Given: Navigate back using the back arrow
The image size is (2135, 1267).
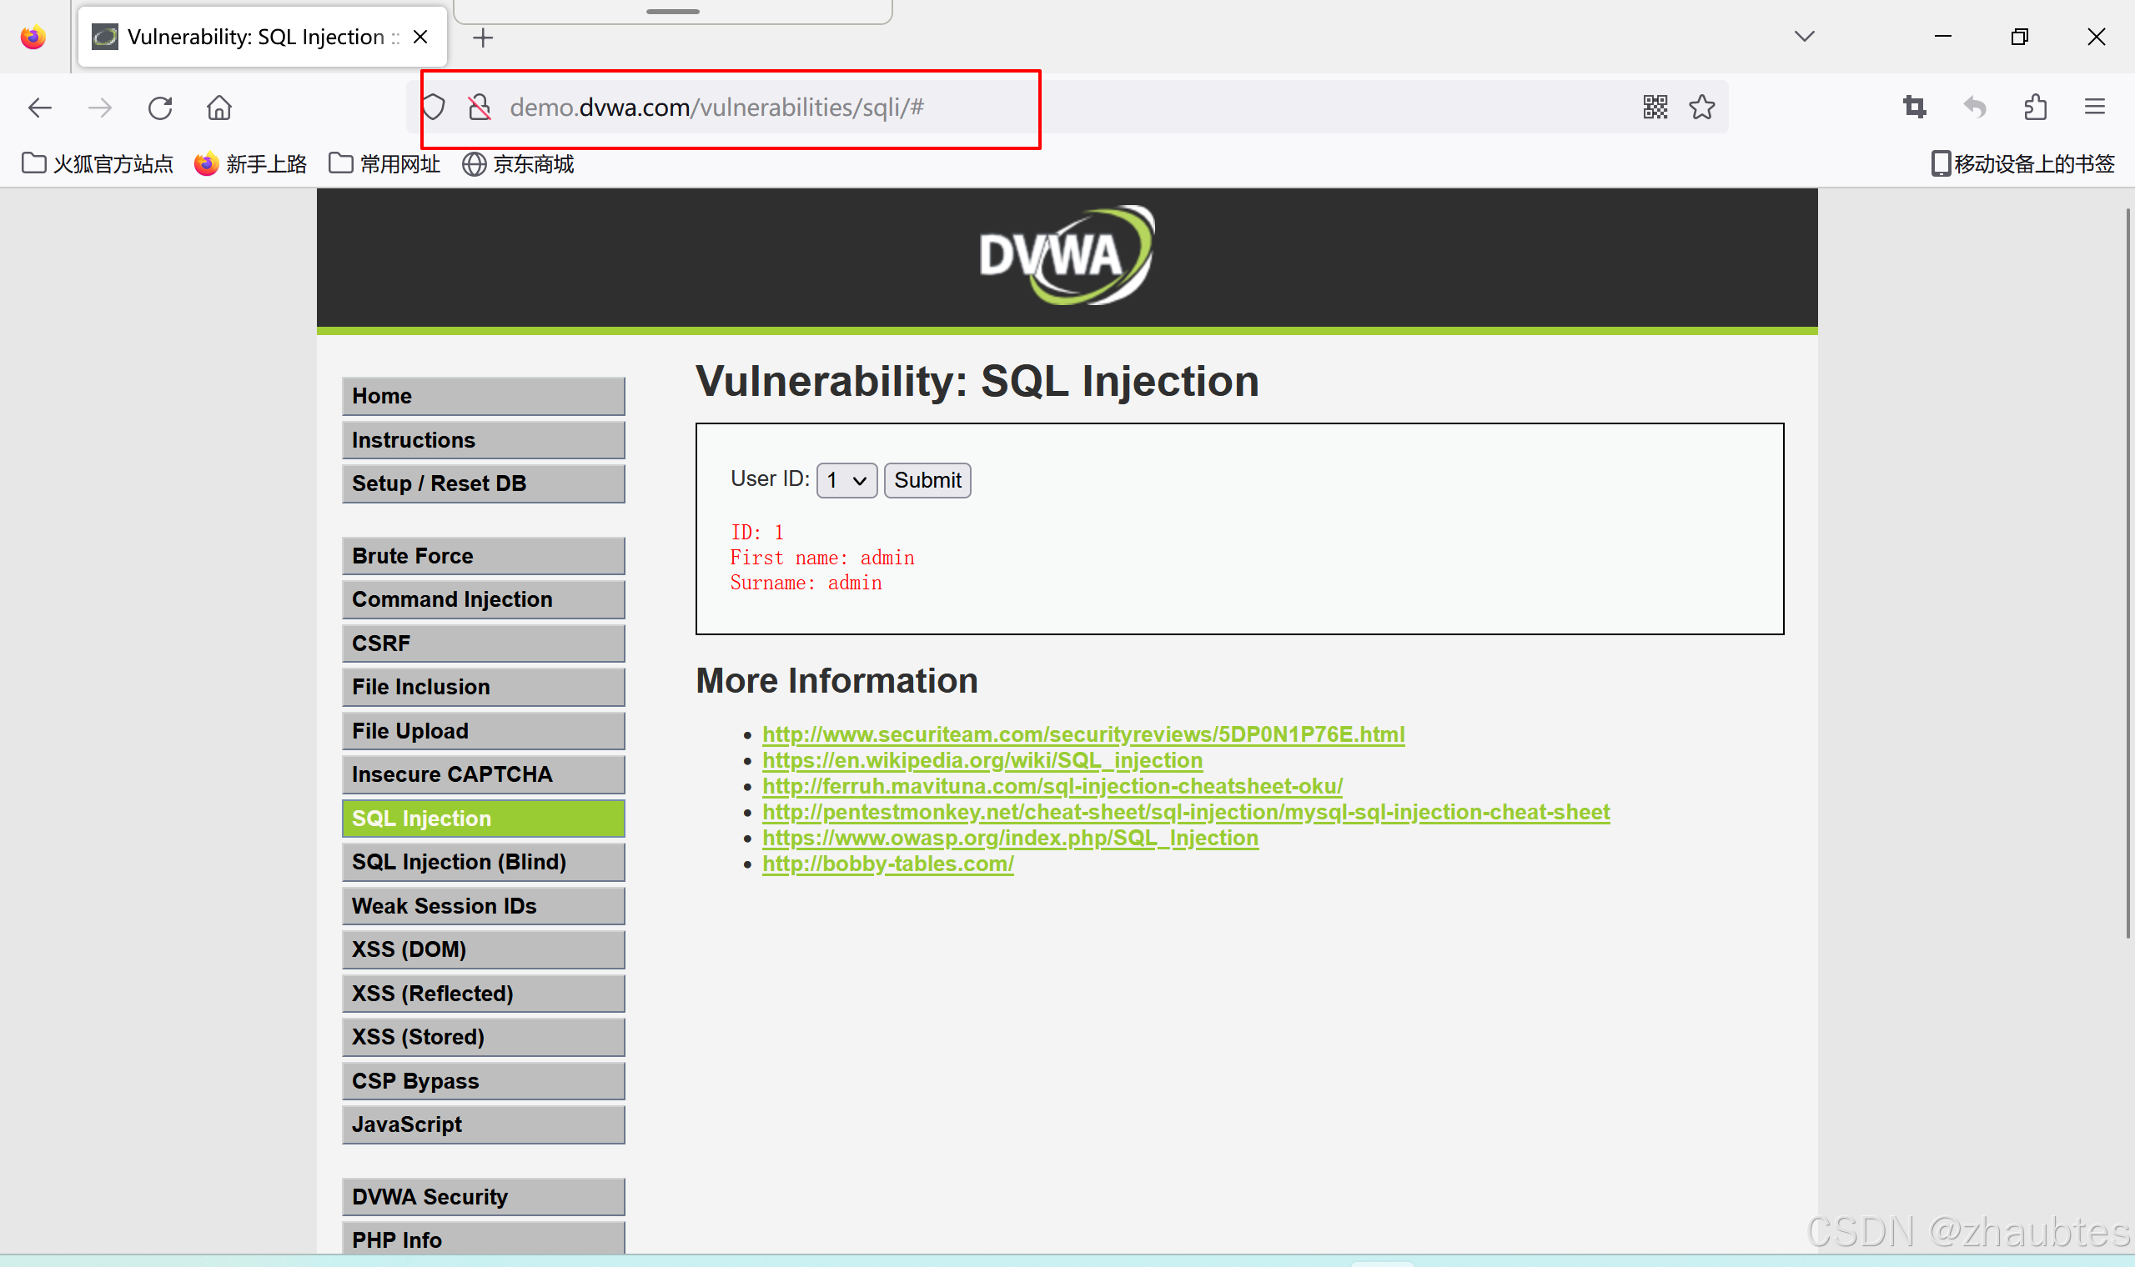Looking at the screenshot, I should [x=39, y=108].
